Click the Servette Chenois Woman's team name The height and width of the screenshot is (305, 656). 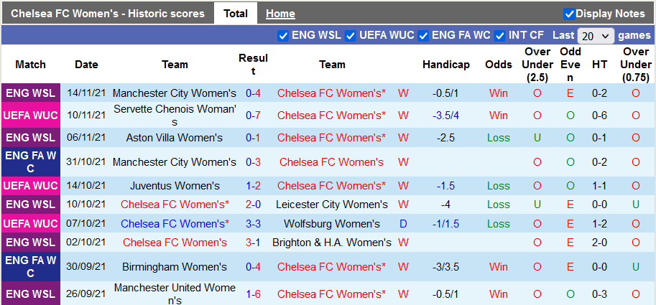click(175, 115)
